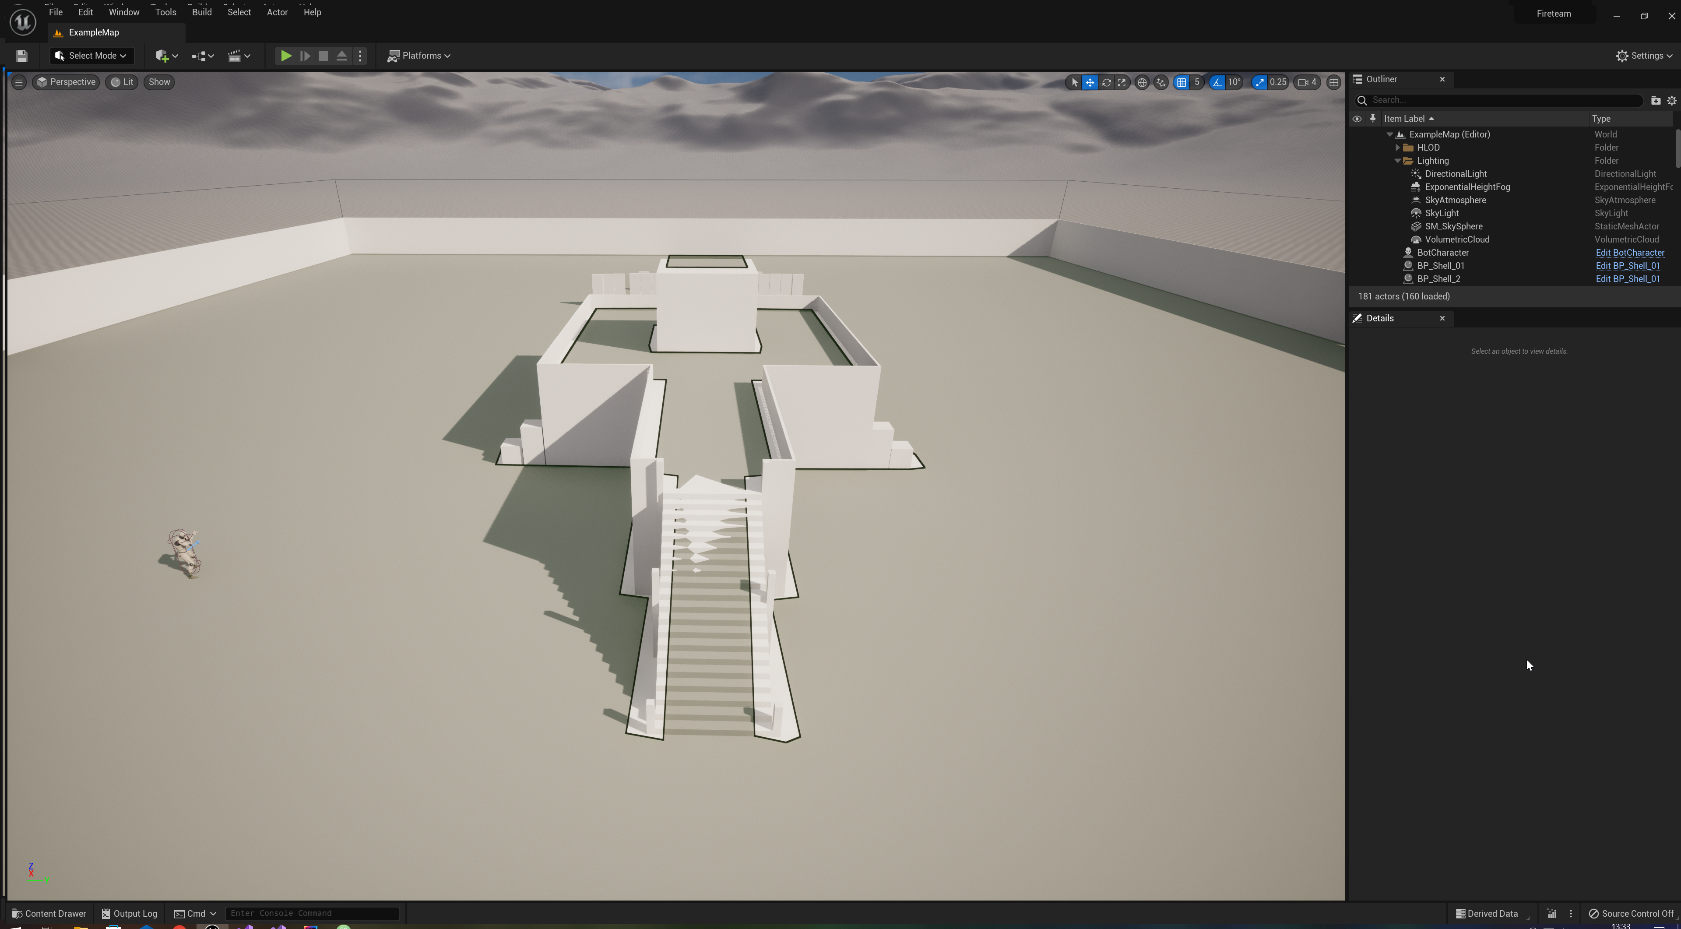Open Edit BP_Shell_01 link for BP_Shell_2

click(x=1628, y=278)
